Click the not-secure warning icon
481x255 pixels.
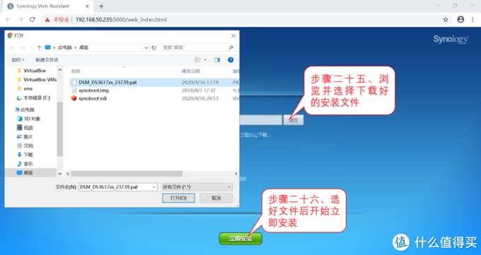point(47,20)
